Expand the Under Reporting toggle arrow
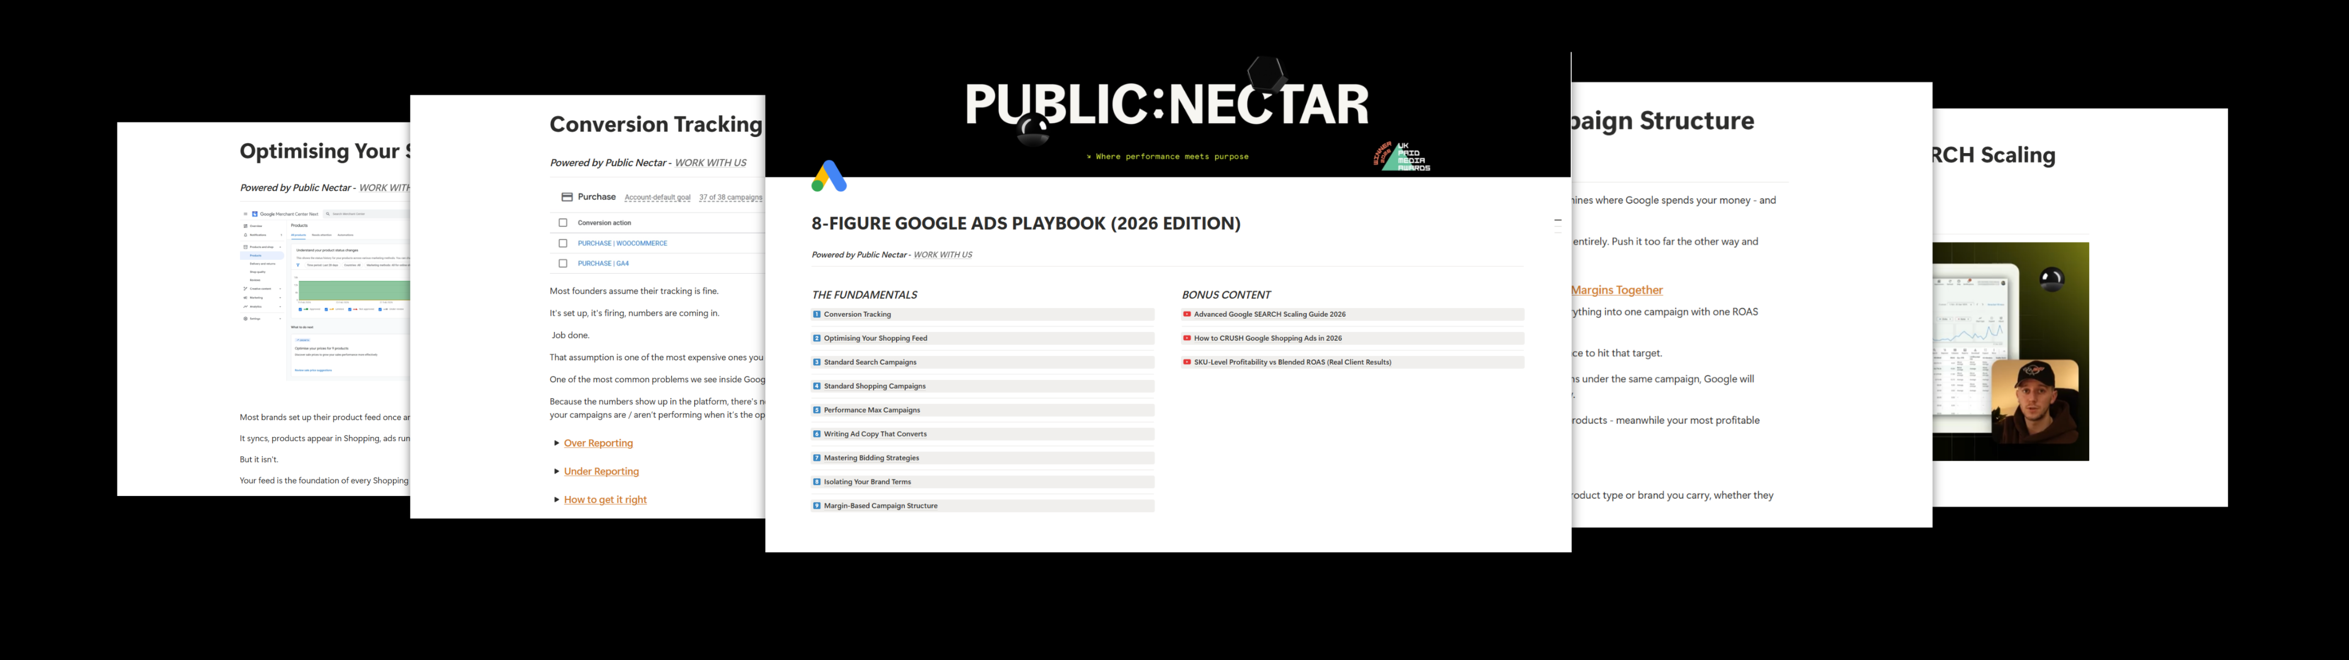 tap(556, 471)
